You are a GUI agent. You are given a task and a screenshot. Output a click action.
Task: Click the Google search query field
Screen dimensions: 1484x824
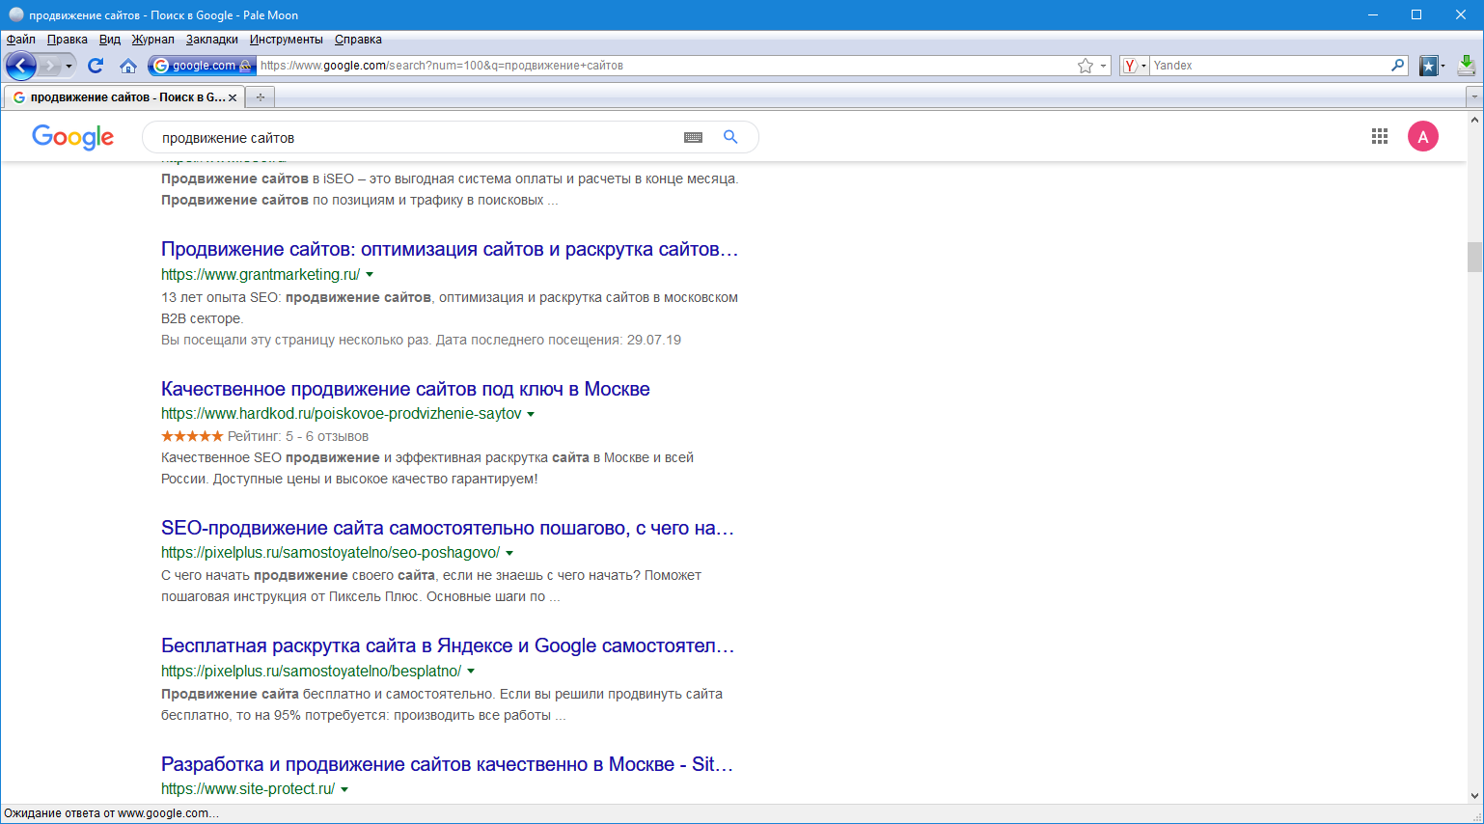coord(415,138)
